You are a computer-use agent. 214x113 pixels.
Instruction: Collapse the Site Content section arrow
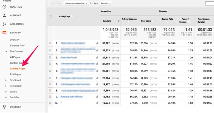tap(6, 52)
